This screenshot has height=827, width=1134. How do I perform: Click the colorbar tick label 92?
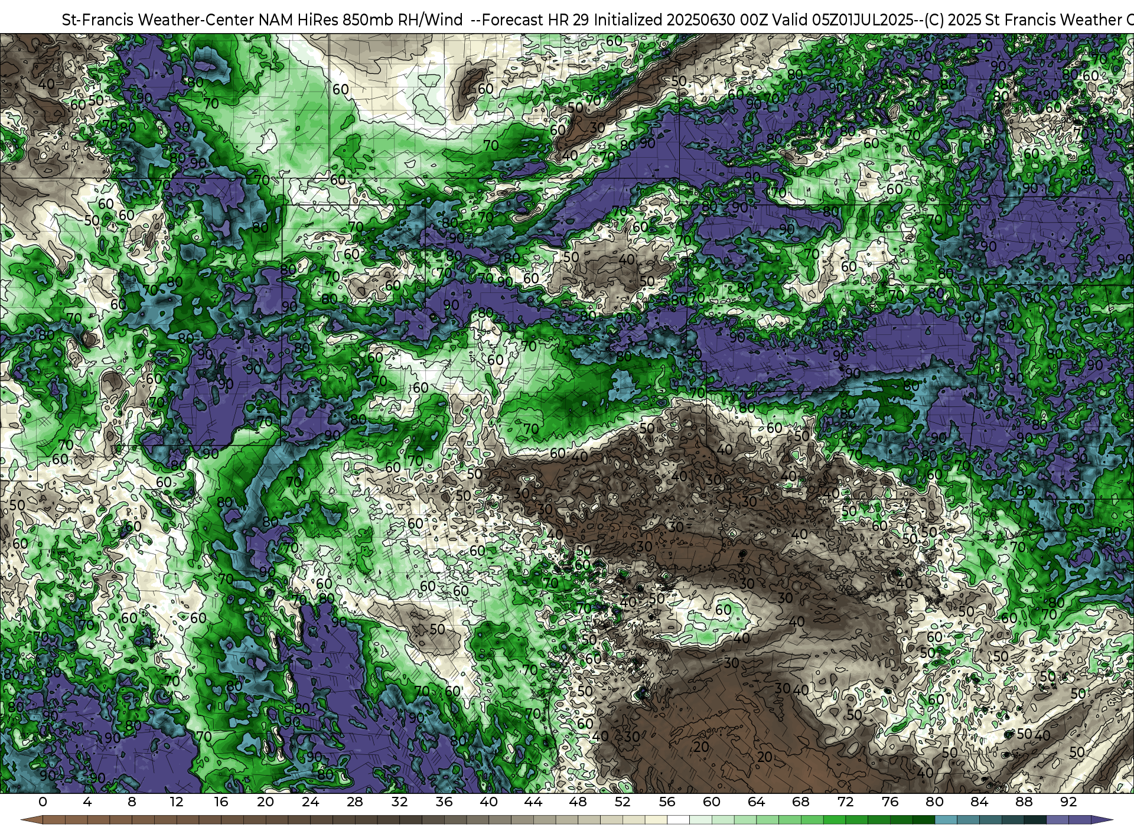pyautogui.click(x=1068, y=802)
